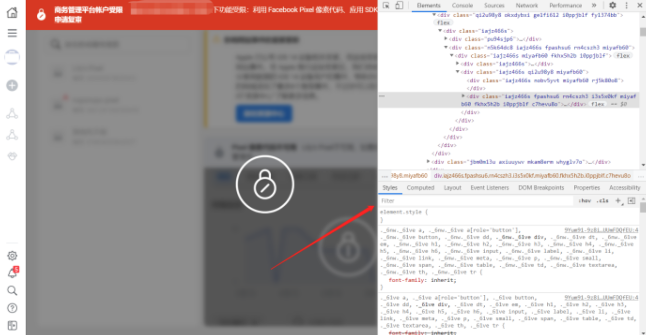Switch to the Console tab

coord(462,6)
